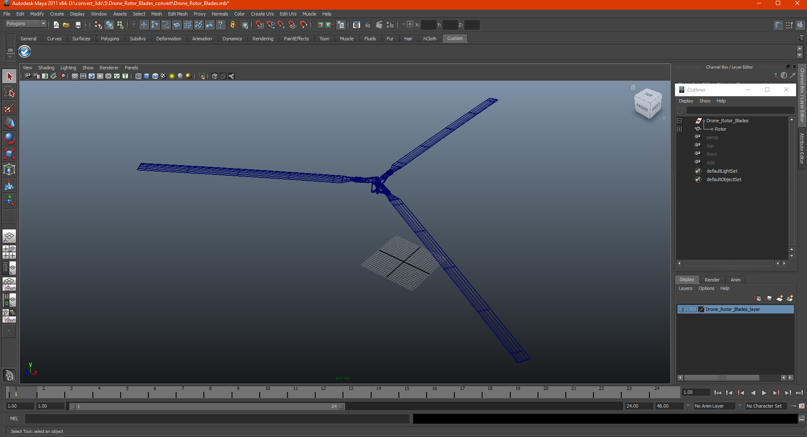Pick the Rotate tool
This screenshot has width=807, height=437.
9,138
